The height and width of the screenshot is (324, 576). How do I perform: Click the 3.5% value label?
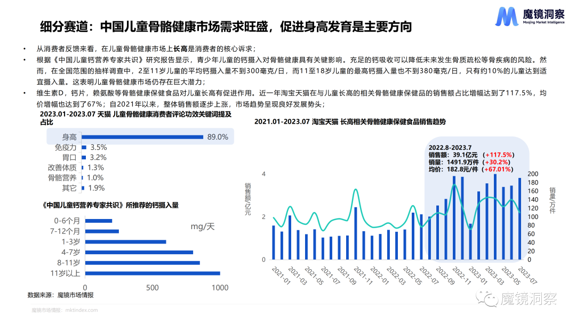99,147
